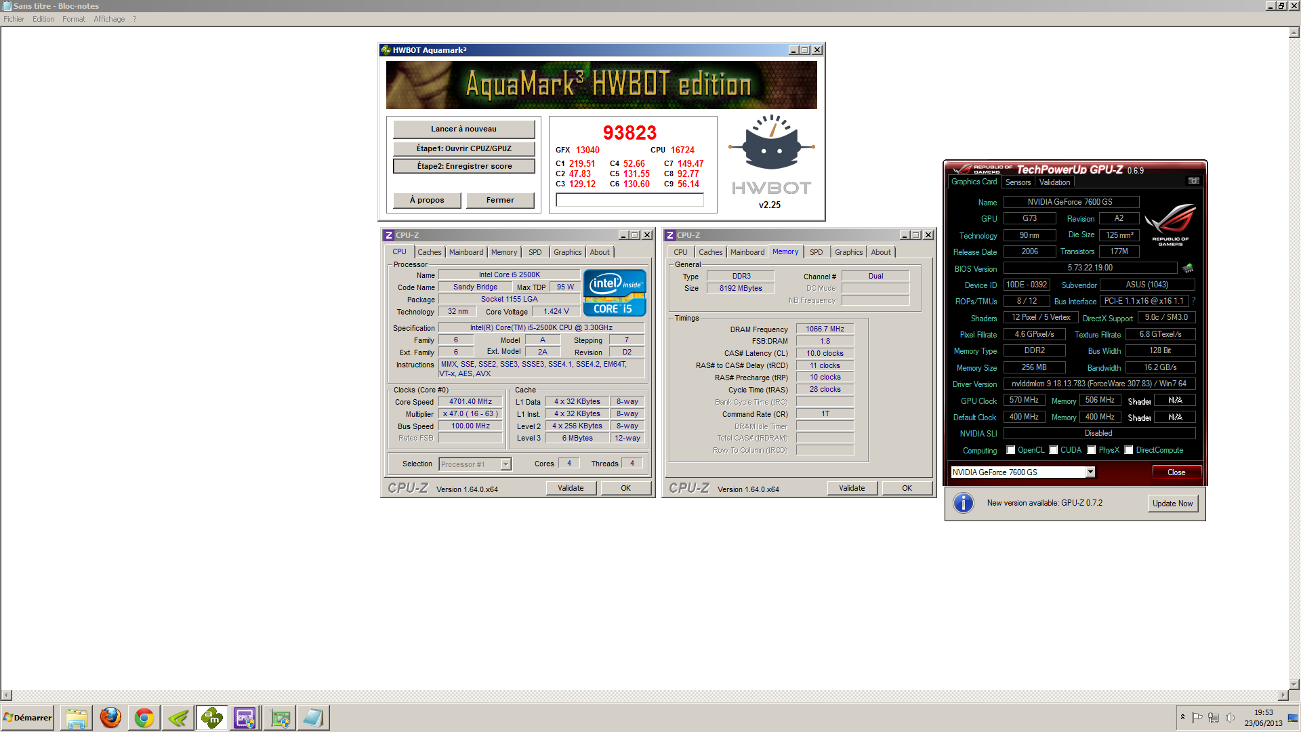Click the left CPU-Z window Z title icon
The height and width of the screenshot is (732, 1301).
(388, 235)
